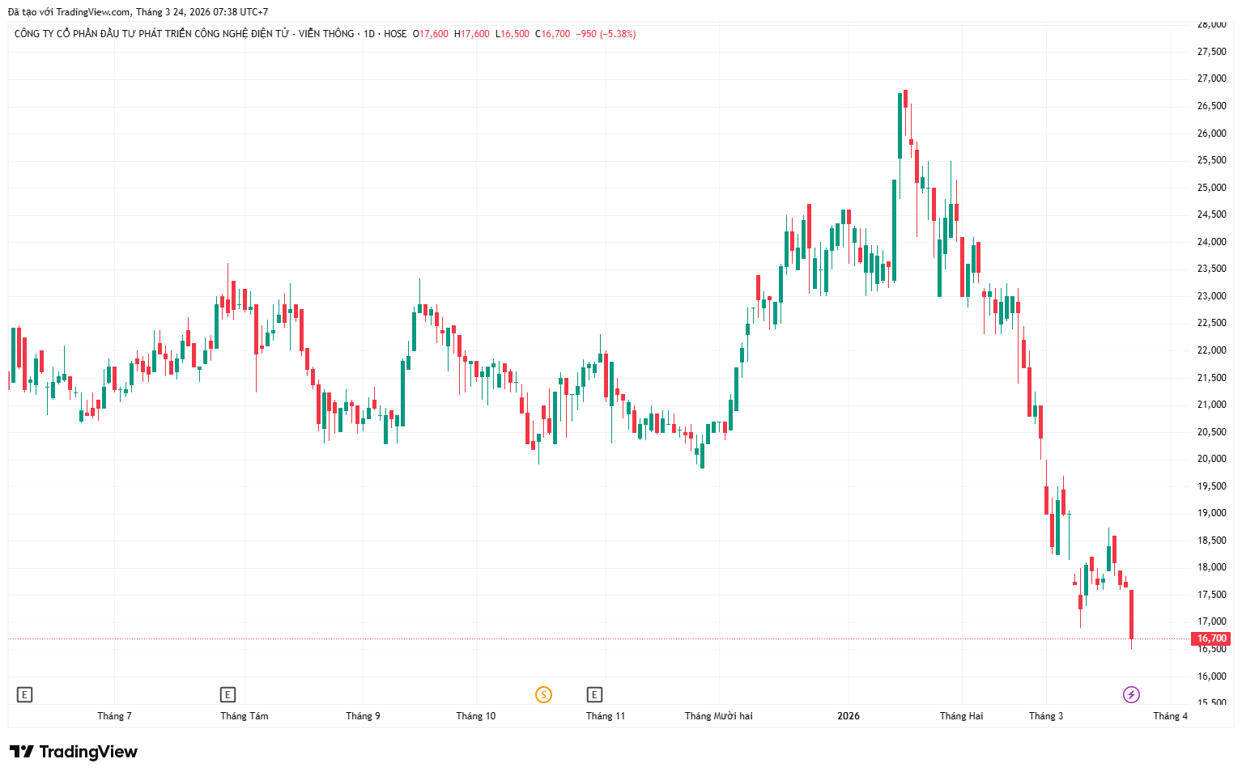
Task: Click the "Đã tạo với TradingView.com" caption text
Action: point(69,12)
